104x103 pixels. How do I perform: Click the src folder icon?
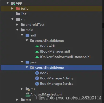tap(18, 19)
